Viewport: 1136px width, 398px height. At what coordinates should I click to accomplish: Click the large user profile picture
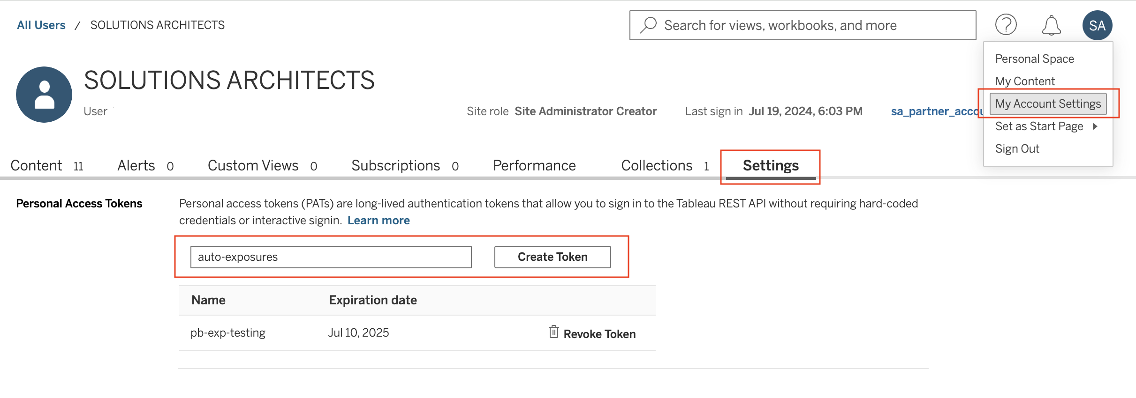44,95
